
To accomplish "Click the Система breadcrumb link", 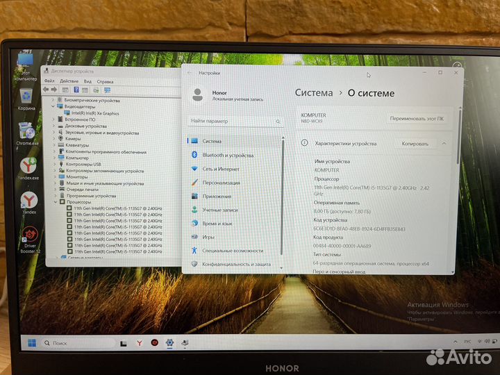I will pos(313,92).
